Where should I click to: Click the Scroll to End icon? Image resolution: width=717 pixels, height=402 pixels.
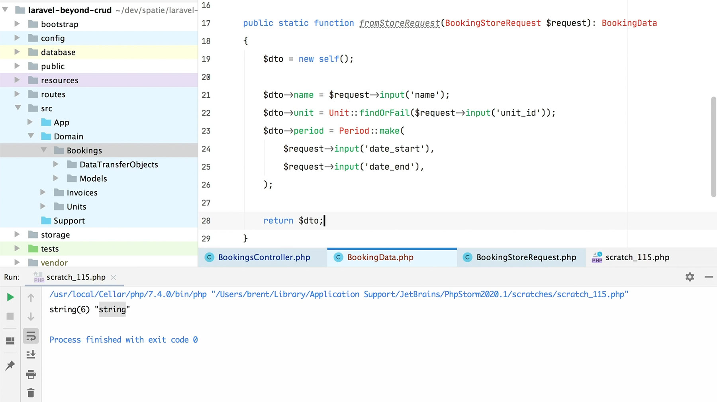31,355
